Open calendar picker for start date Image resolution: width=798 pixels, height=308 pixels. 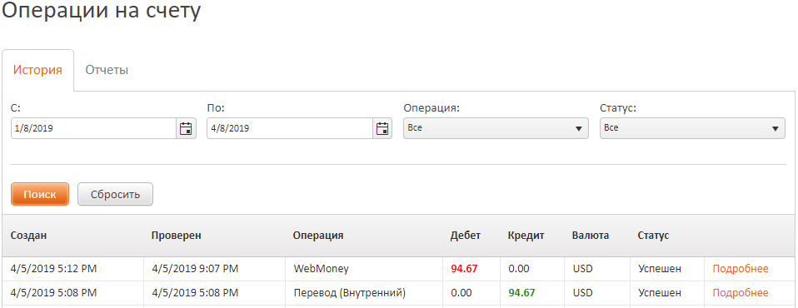pos(187,128)
